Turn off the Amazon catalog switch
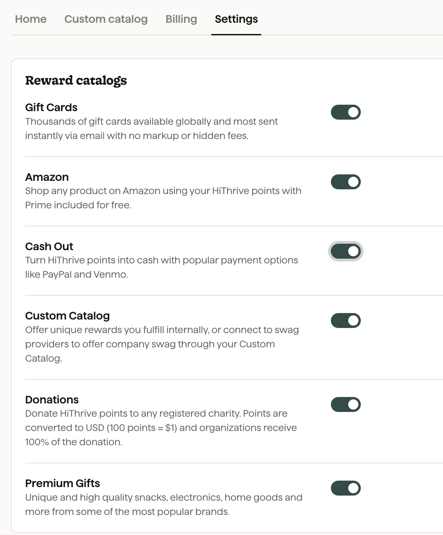This screenshot has height=535, width=443. pos(345,182)
